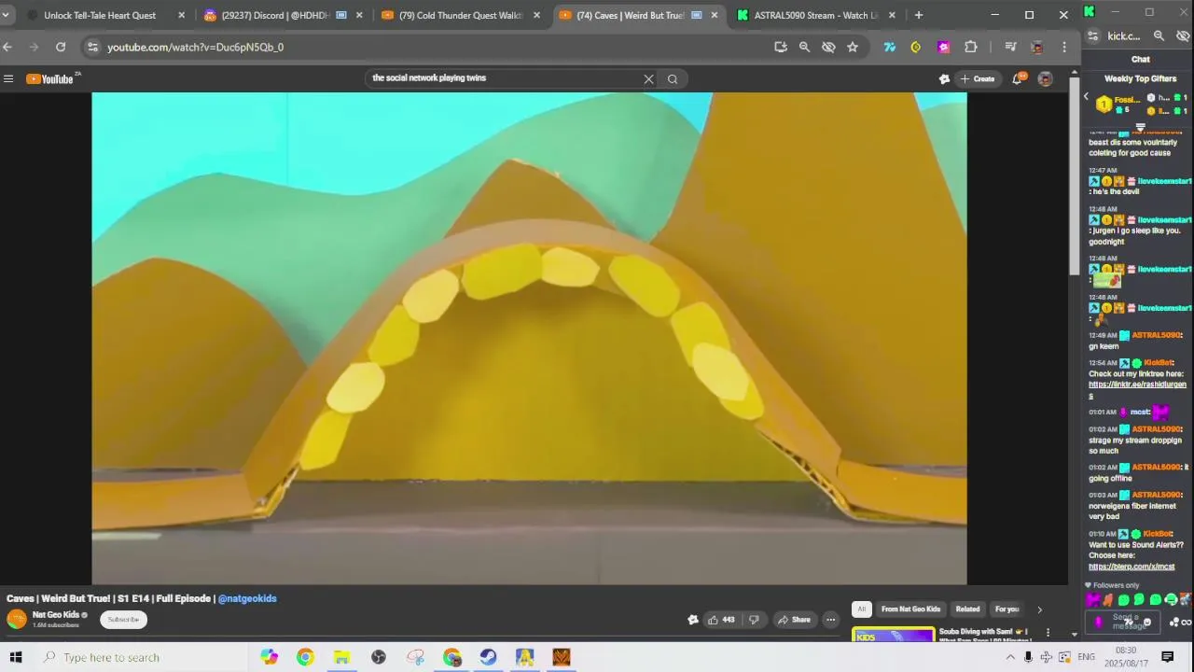Open YouTube notifications bell
Screen dimensions: 1194x672
click(x=1018, y=78)
